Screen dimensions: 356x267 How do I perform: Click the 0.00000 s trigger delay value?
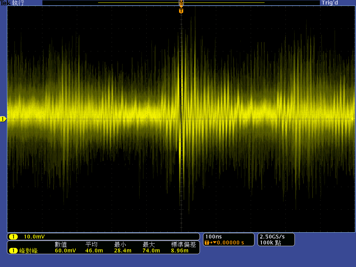point(230,243)
